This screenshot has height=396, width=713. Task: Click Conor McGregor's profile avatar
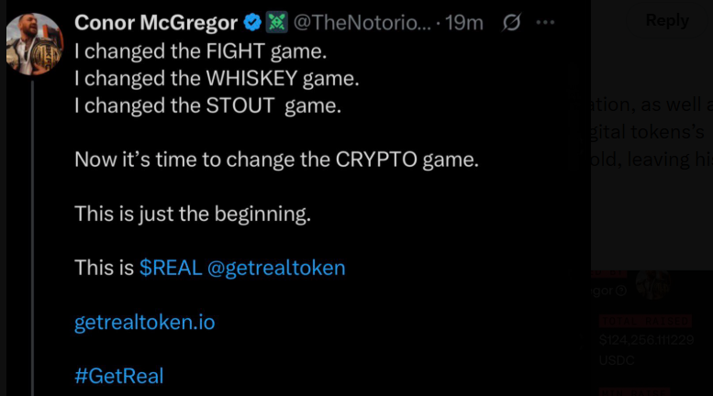coord(34,43)
